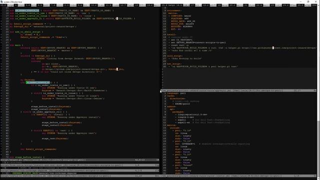Click the 'echo Nothing to build' line
320x180 pixels.
[x=185, y=58]
